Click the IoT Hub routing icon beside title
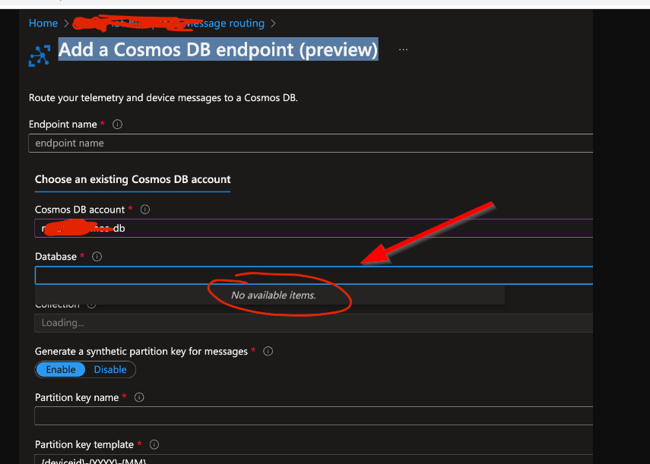The image size is (650, 464). (x=40, y=55)
